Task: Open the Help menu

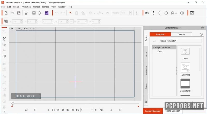Action: pyautogui.click(x=70, y=7)
